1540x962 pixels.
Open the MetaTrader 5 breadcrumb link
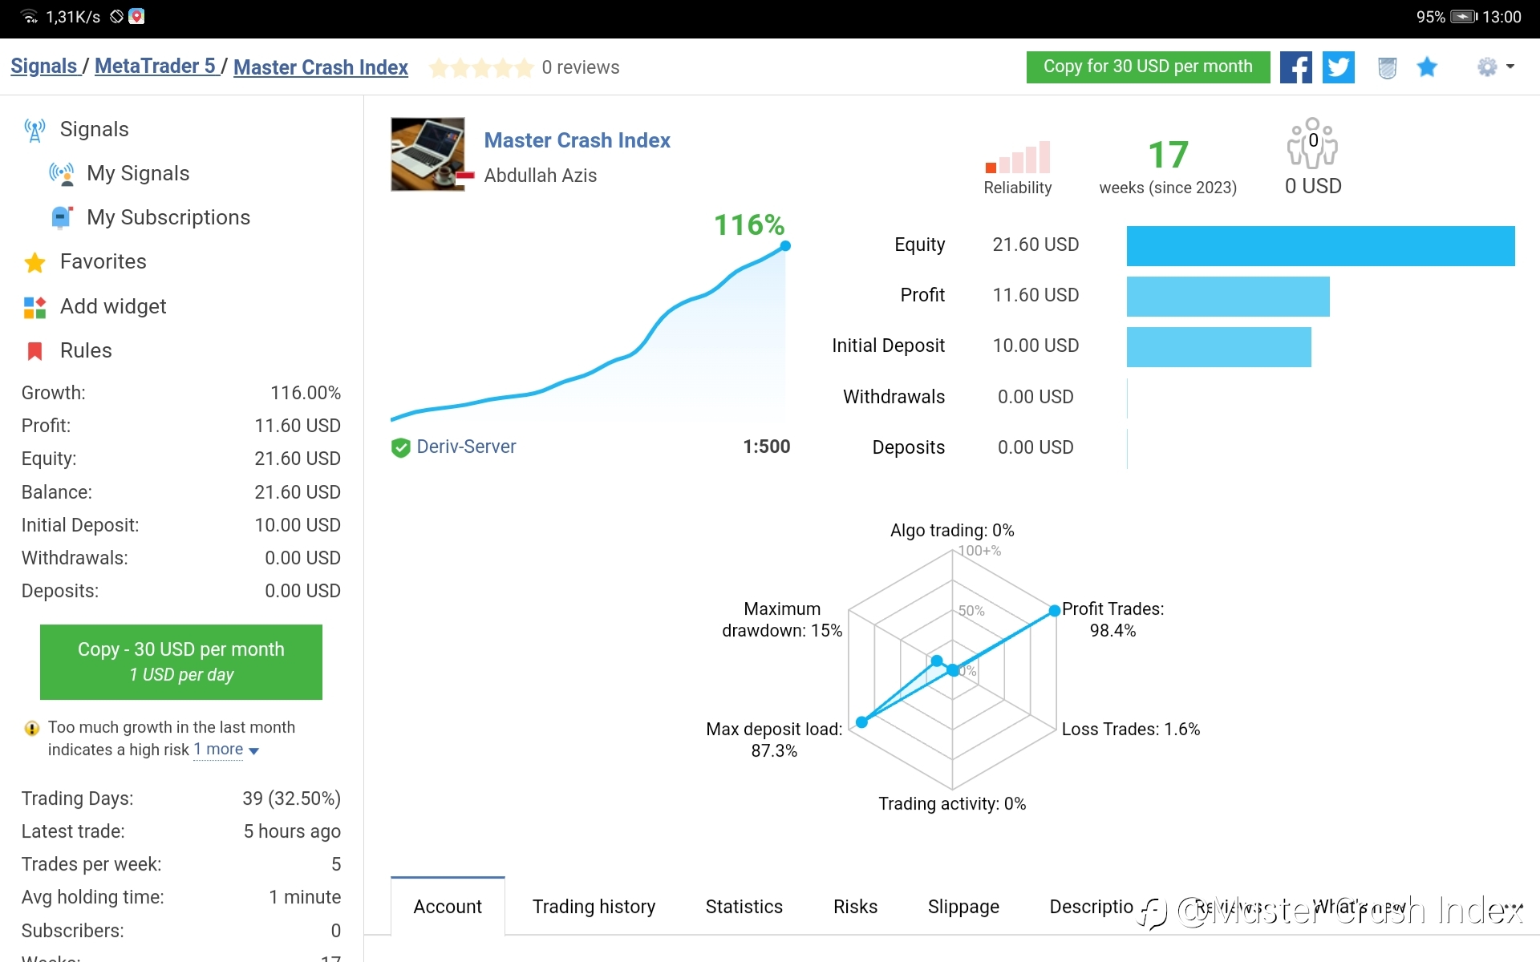point(156,67)
